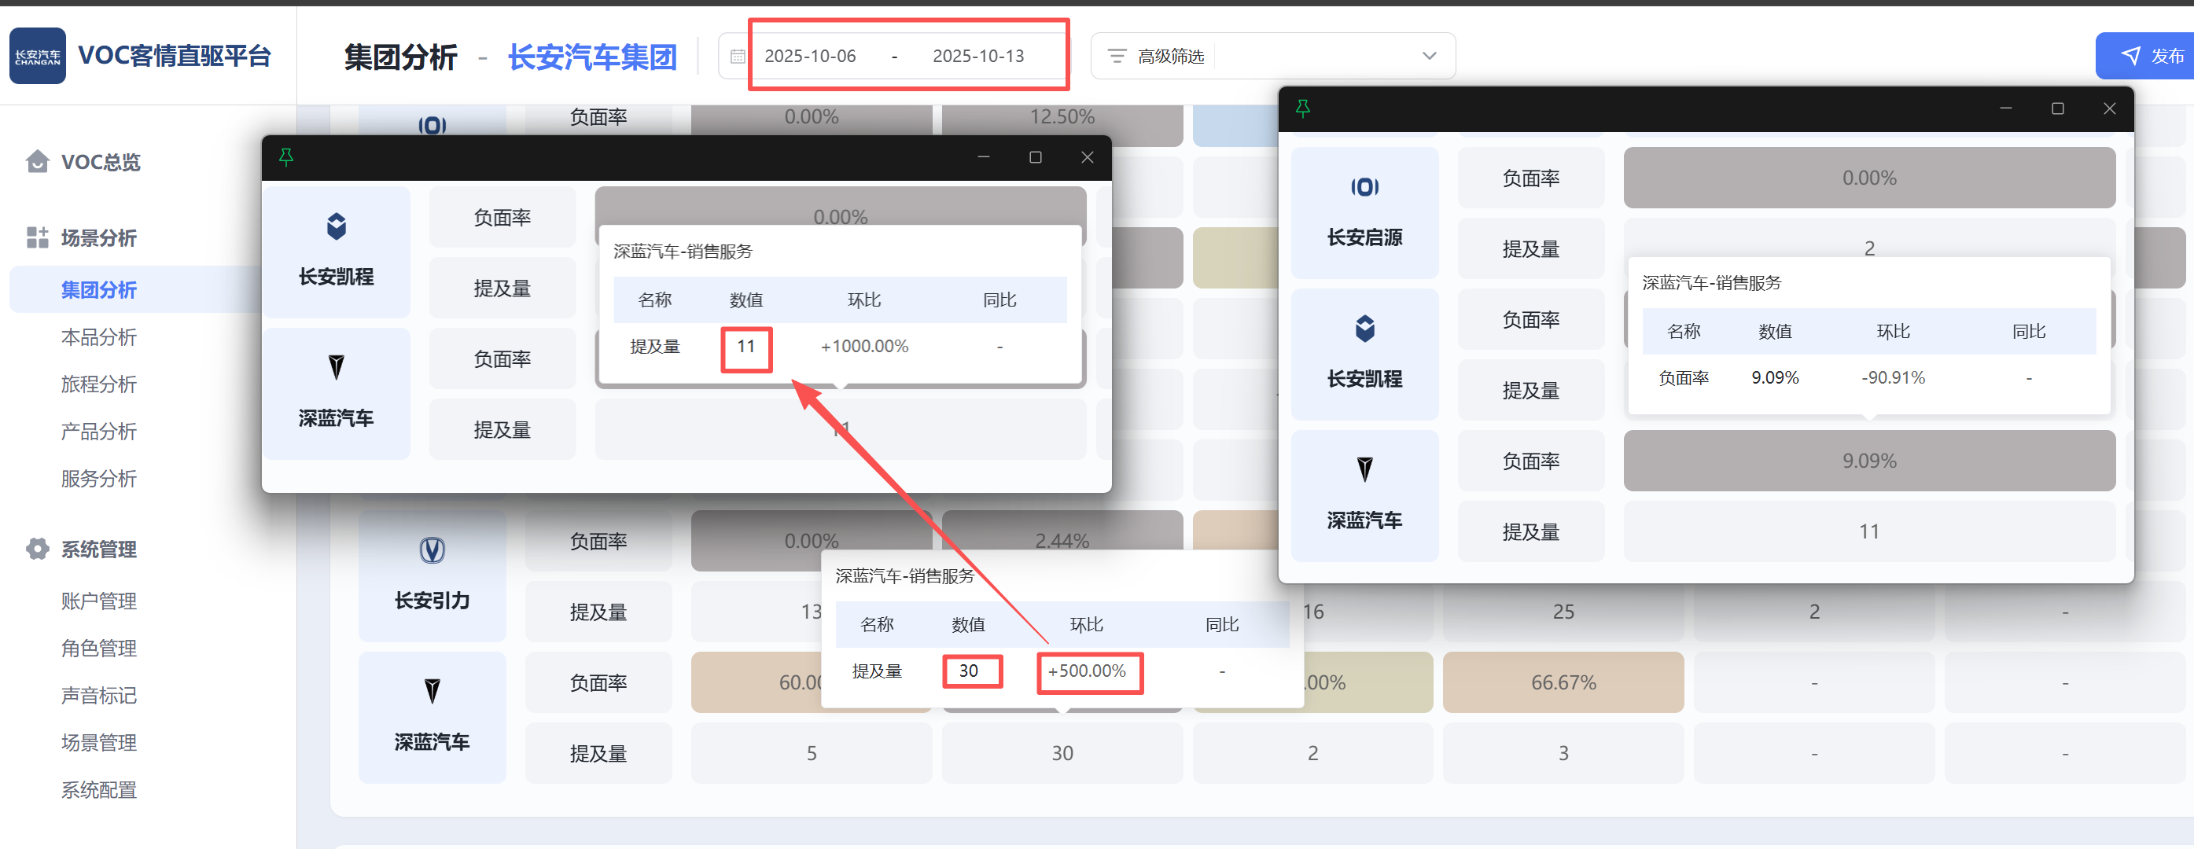Click 长安汽车集团 title link
This screenshot has height=849, width=2194.
592,58
